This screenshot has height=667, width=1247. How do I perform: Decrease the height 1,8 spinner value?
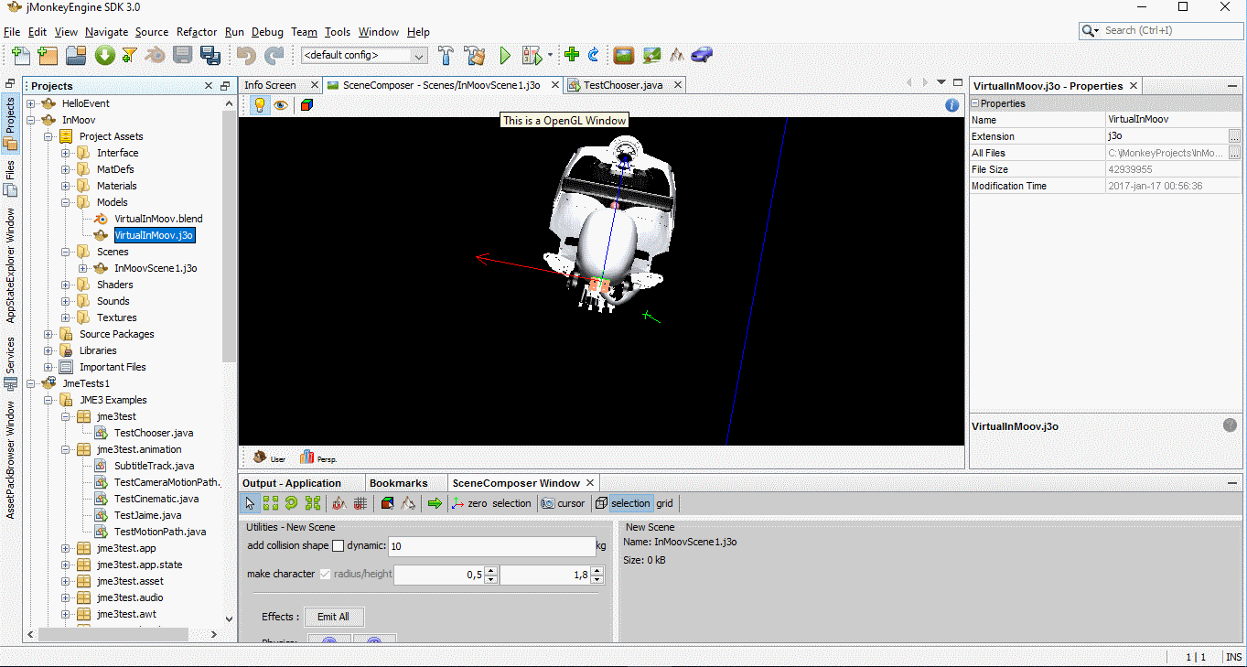597,579
